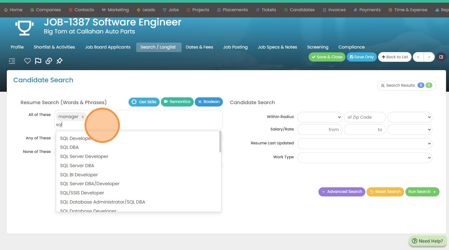Click the heart favorite icon
449x250 pixels.
(x=28, y=61)
